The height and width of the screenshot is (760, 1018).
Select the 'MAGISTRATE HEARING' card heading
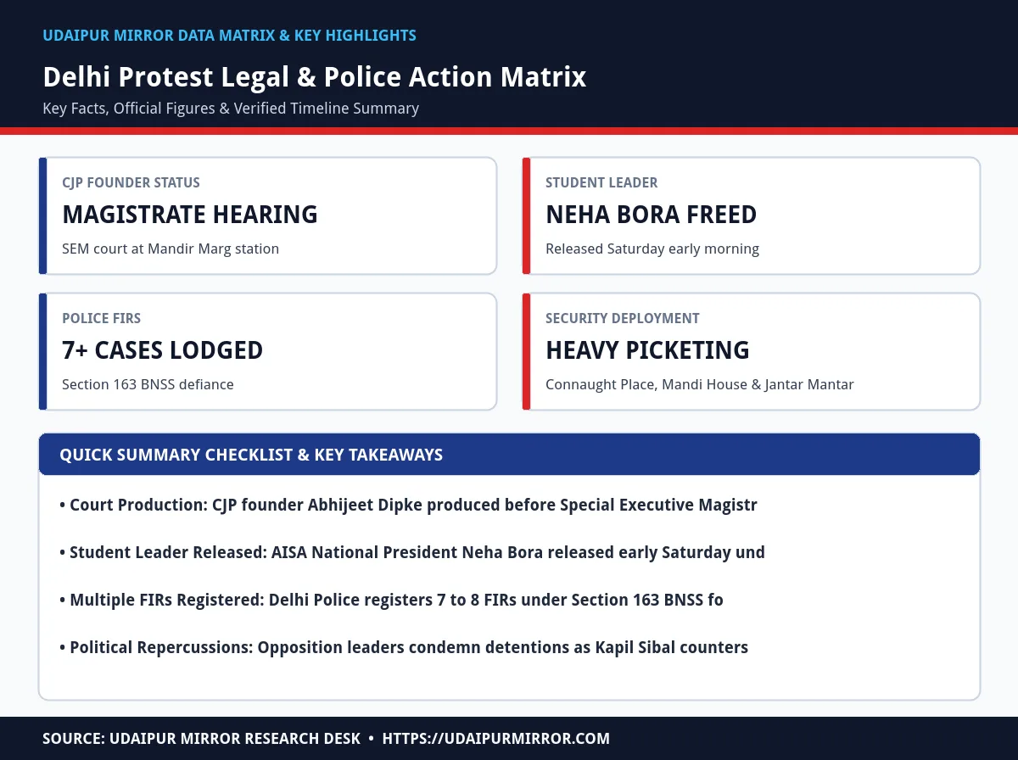click(x=190, y=215)
